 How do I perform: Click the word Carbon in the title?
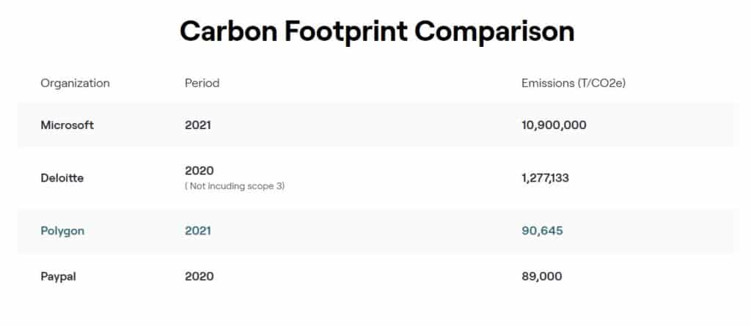tap(229, 32)
